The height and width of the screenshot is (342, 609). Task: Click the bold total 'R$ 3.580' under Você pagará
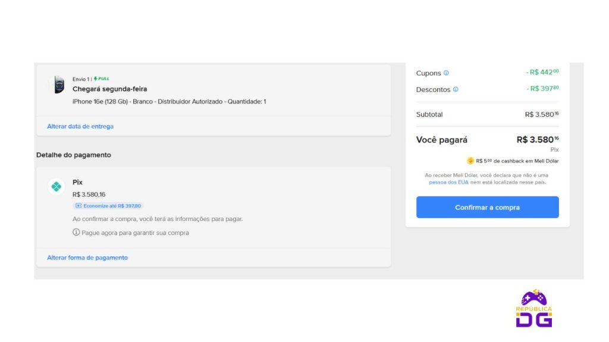[538, 140]
